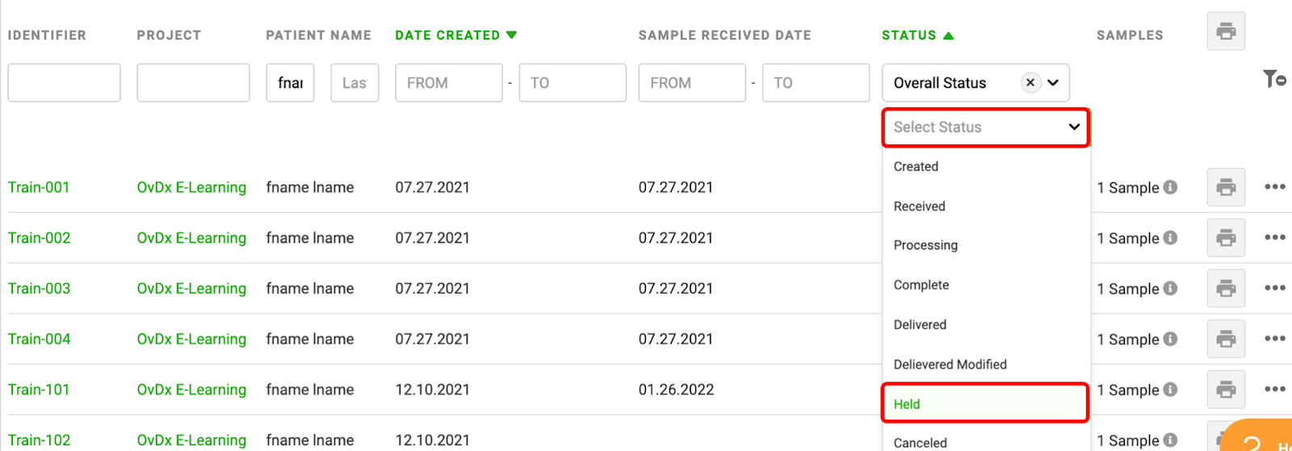
Task: Click the print icon in the header
Action: pos(1226,31)
